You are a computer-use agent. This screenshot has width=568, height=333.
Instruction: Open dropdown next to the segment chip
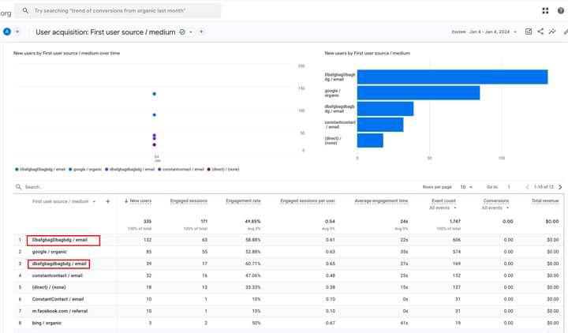point(17,32)
